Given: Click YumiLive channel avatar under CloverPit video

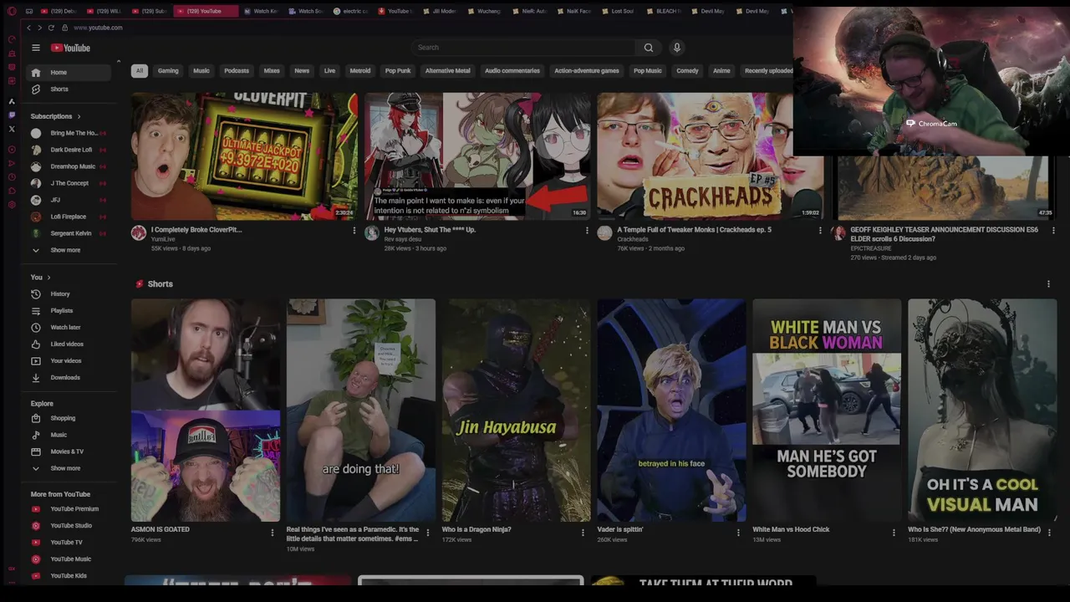Looking at the screenshot, I should (x=139, y=233).
